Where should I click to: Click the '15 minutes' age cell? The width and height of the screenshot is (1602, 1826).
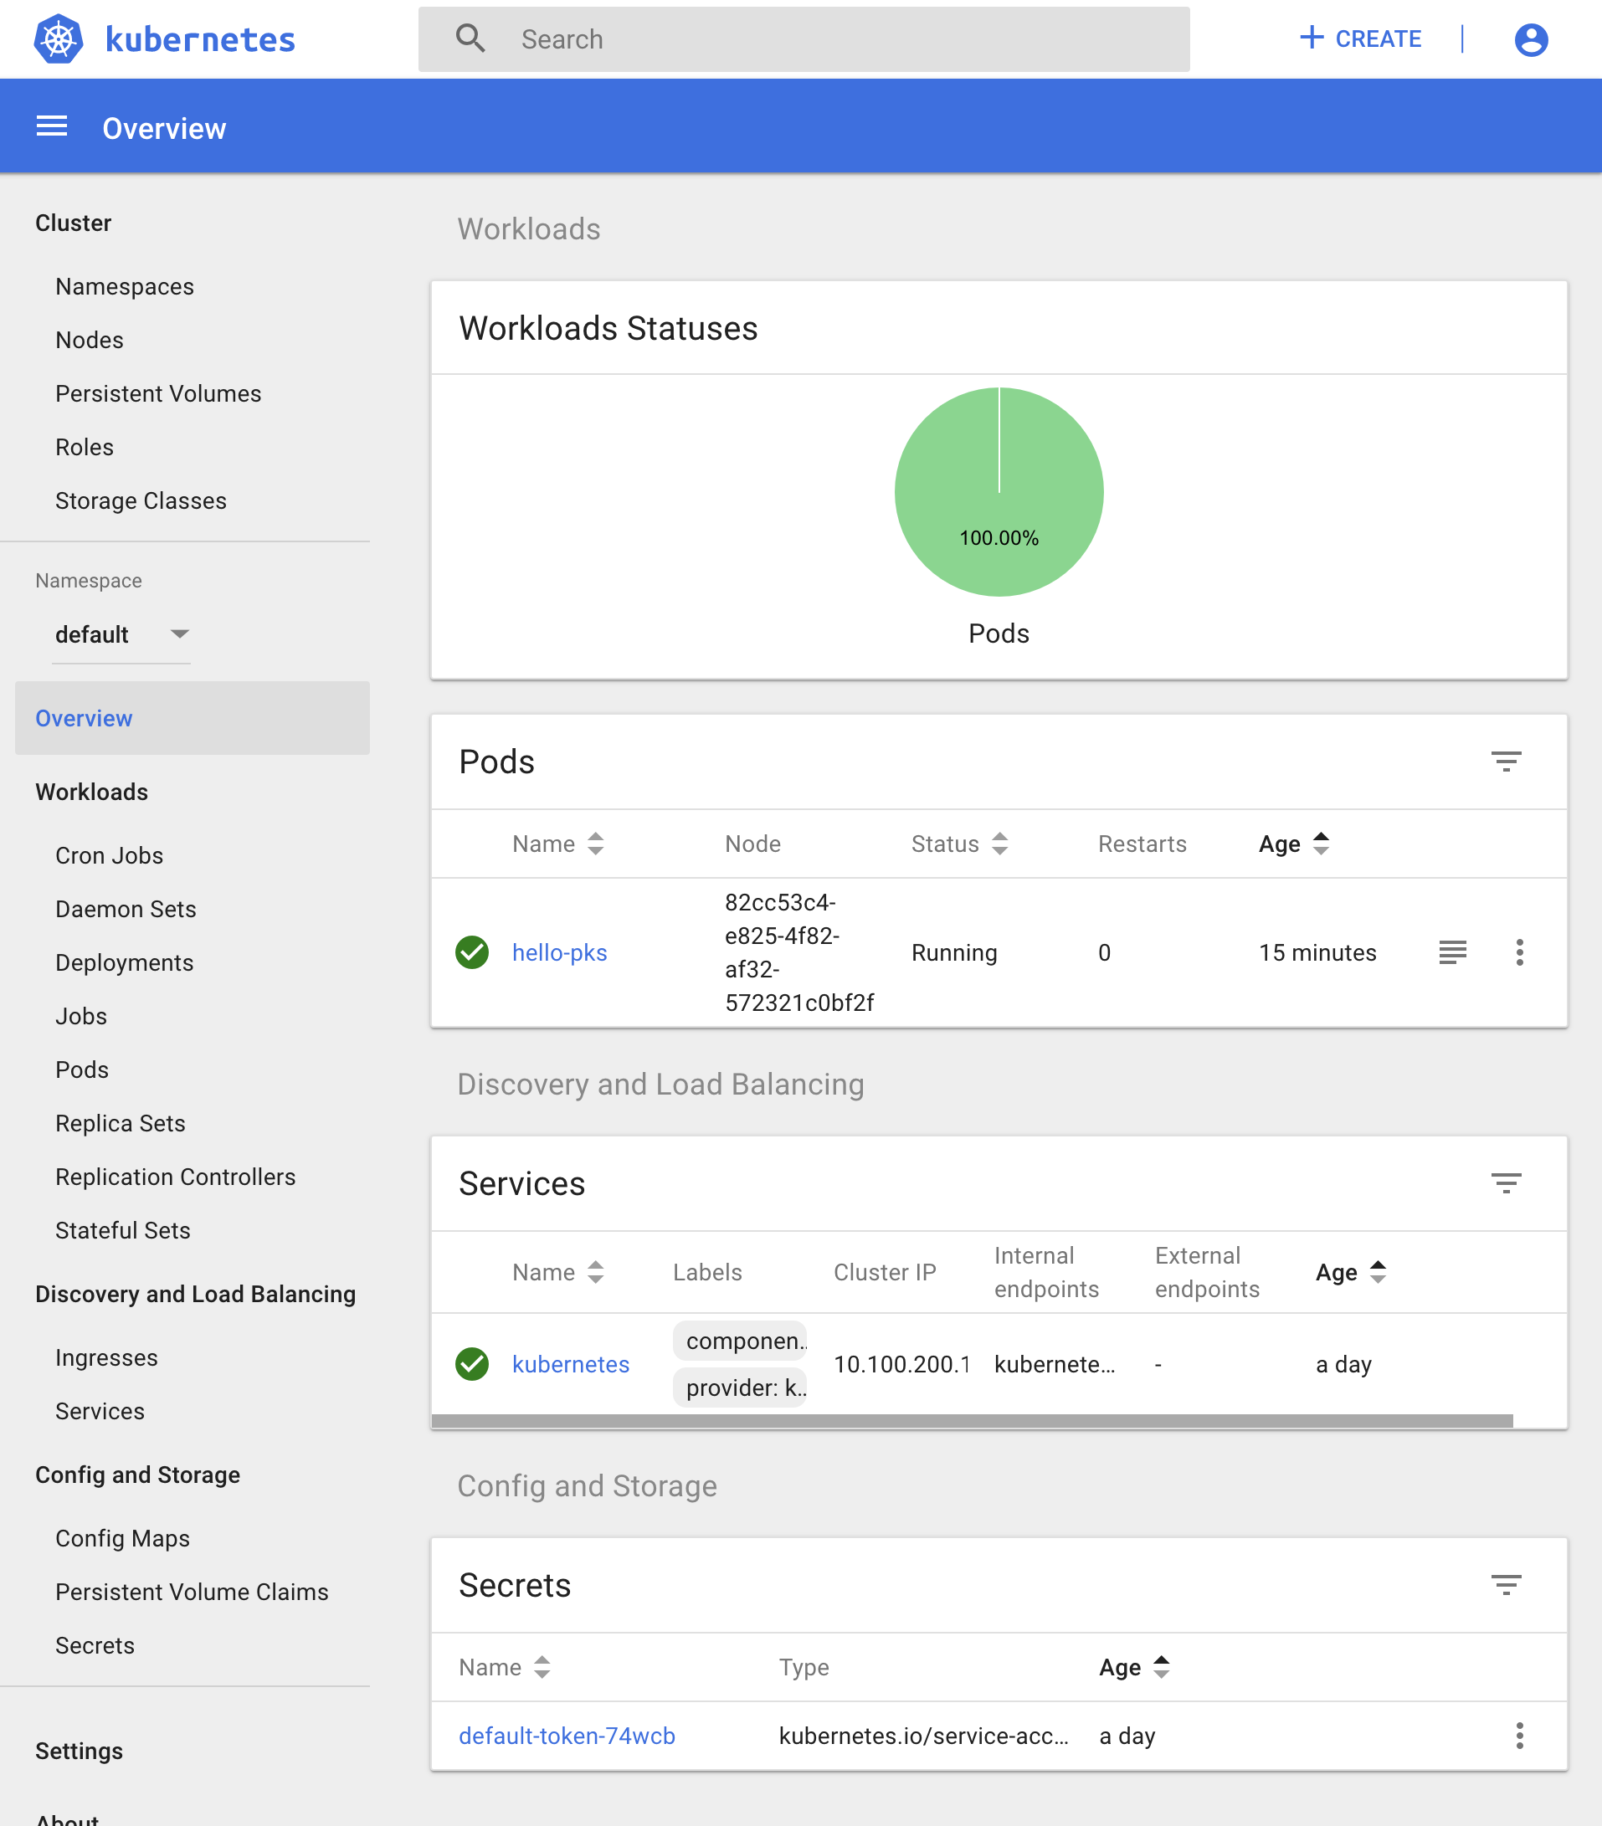tap(1317, 952)
